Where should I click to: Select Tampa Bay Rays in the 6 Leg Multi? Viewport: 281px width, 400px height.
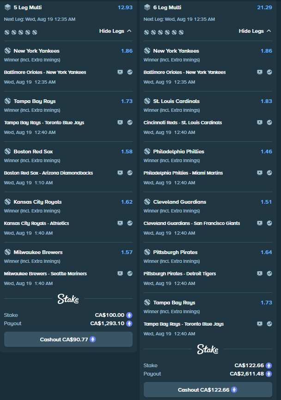click(174, 303)
